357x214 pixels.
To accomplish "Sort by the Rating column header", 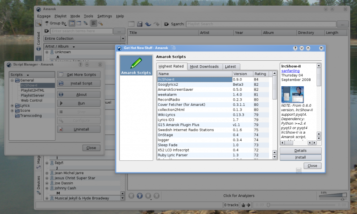I will [x=261, y=74].
